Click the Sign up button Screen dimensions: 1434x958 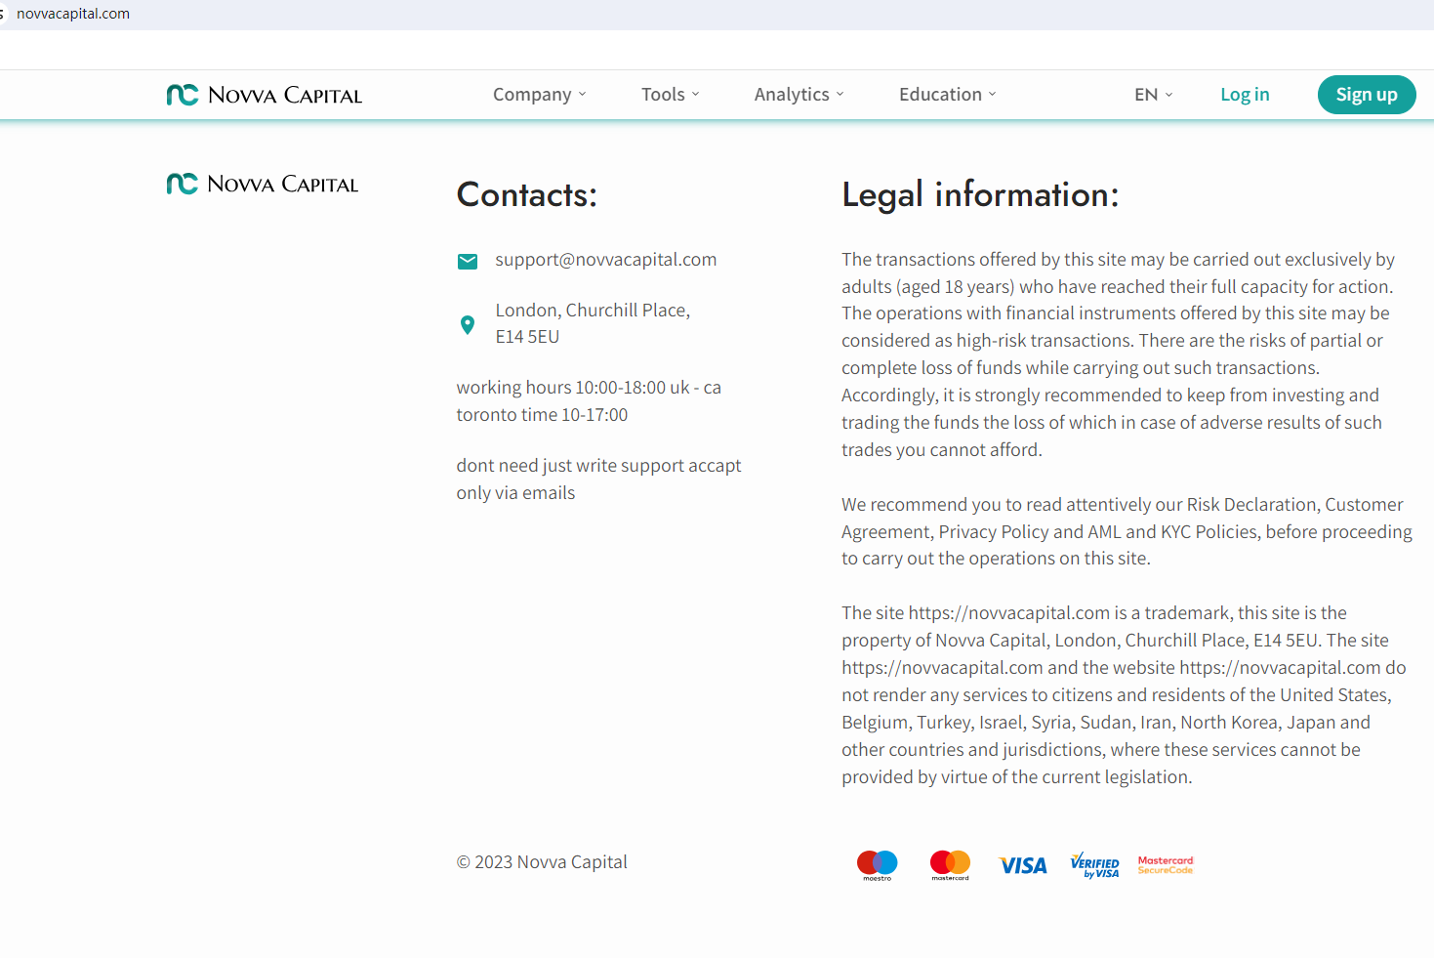[1367, 95]
